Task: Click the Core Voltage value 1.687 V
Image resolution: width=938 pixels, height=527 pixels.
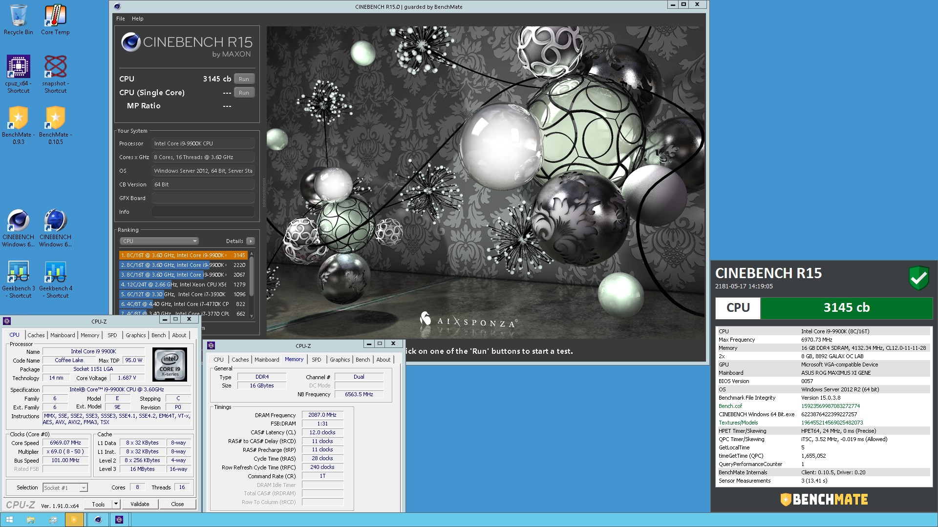Action: [127, 378]
